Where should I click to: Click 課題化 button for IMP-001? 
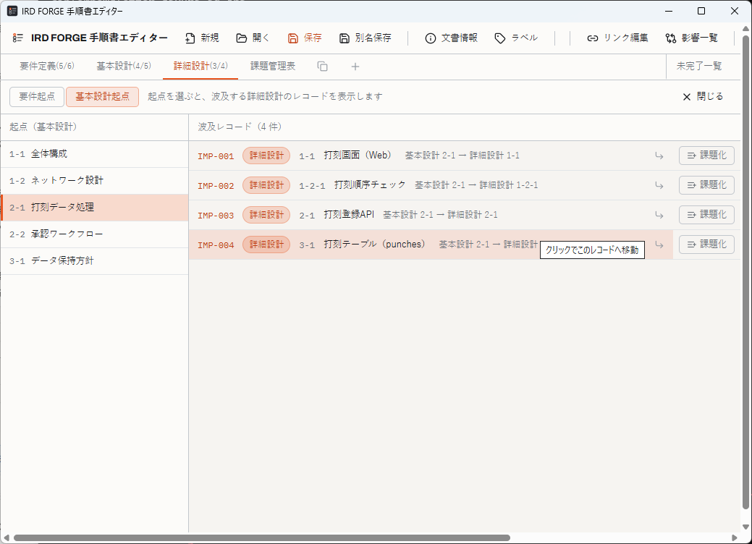coord(706,156)
